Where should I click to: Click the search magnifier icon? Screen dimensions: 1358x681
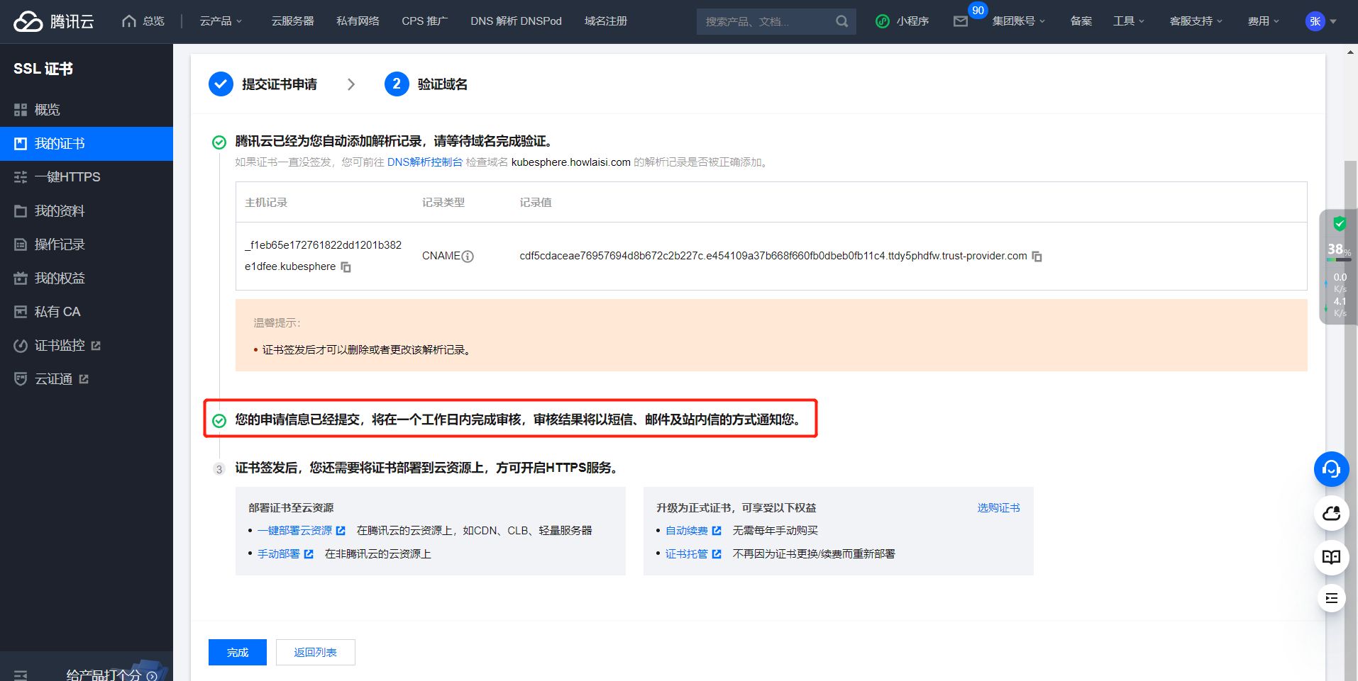841,21
